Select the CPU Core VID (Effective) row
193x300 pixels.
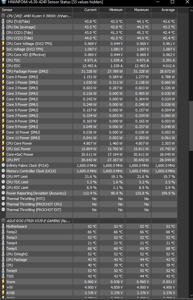tap(88, 55)
